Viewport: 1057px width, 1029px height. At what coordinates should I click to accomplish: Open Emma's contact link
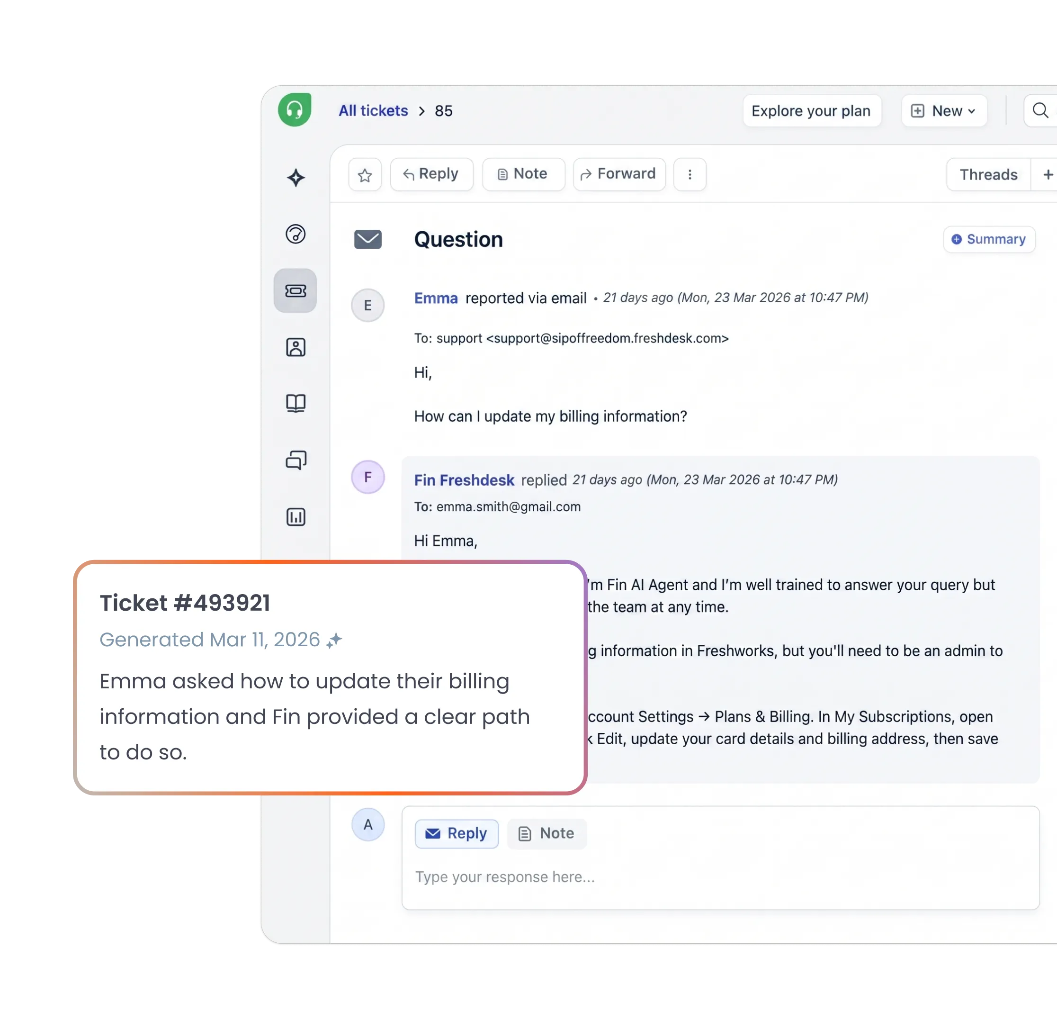[x=436, y=298]
